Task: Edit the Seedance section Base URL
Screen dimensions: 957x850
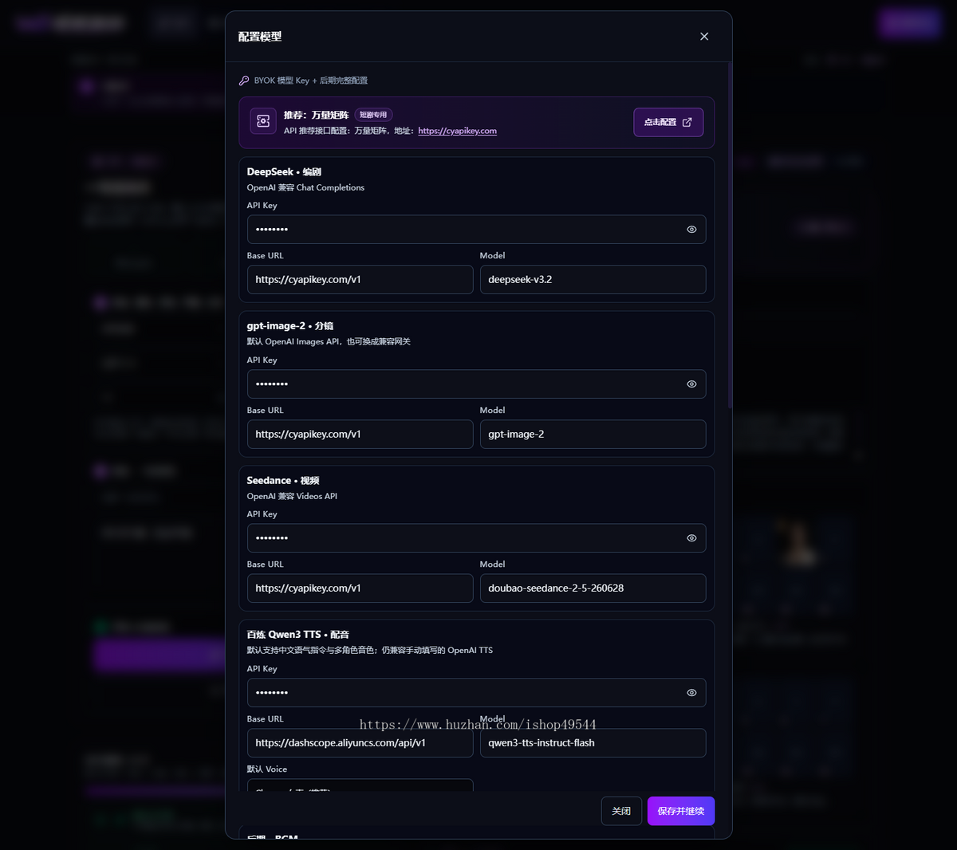Action: point(360,588)
